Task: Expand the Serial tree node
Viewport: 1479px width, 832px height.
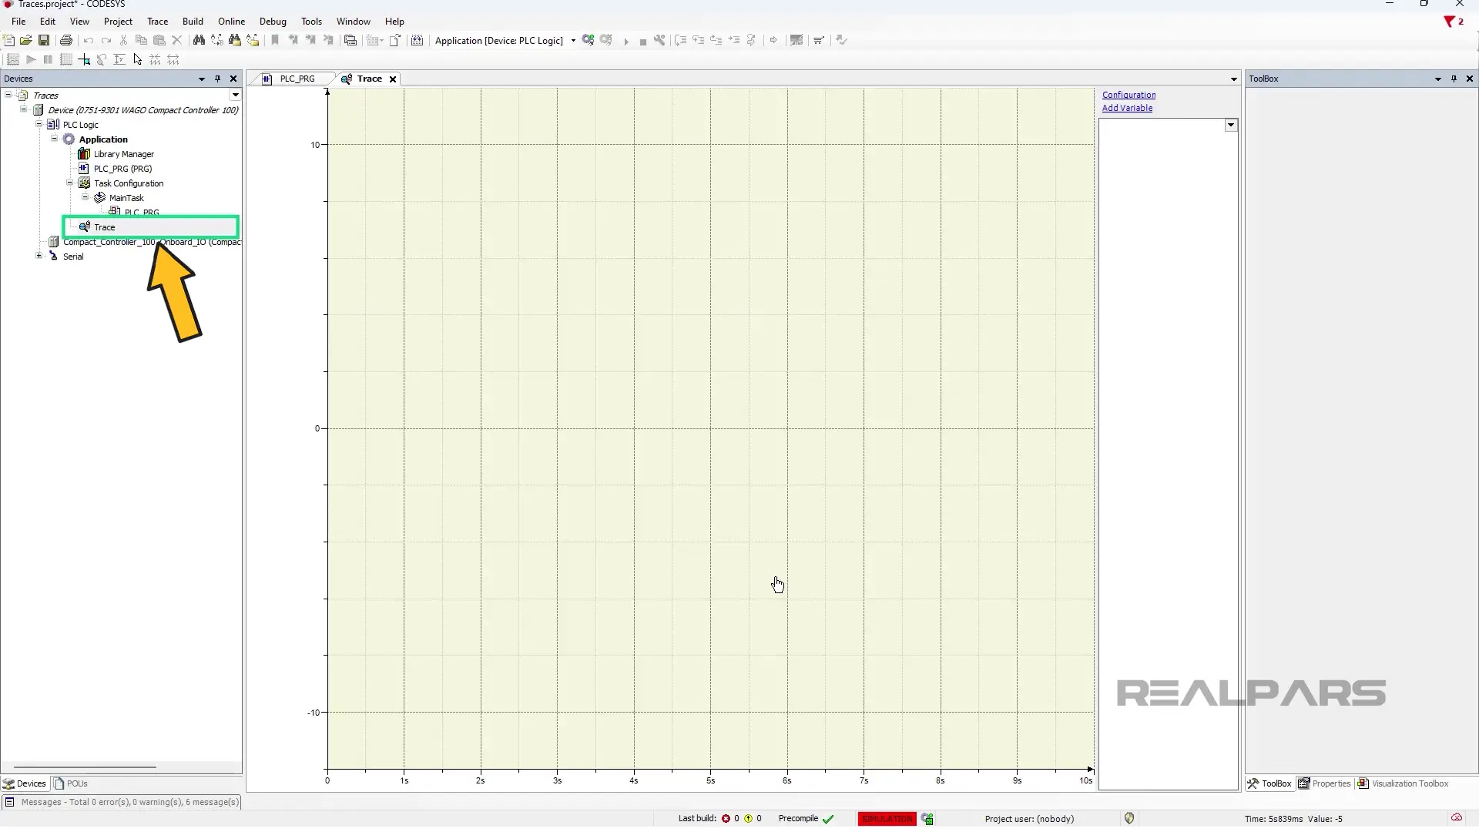Action: tap(39, 256)
